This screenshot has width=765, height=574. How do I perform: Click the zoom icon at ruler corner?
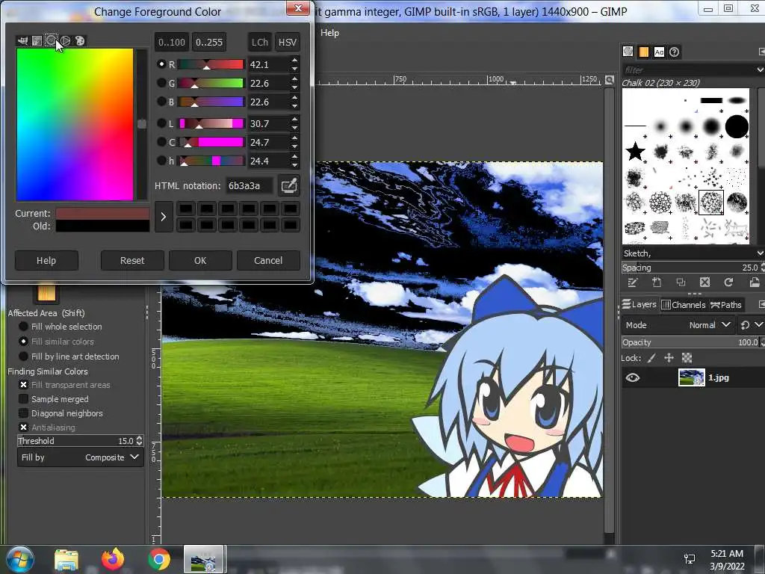610,80
